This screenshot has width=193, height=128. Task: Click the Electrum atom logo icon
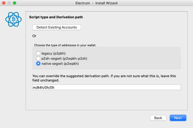coord(13,19)
